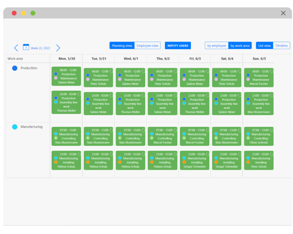Click the calendar date picker icon
Image resolution: width=293 pixels, height=234 pixels.
coord(26,47)
